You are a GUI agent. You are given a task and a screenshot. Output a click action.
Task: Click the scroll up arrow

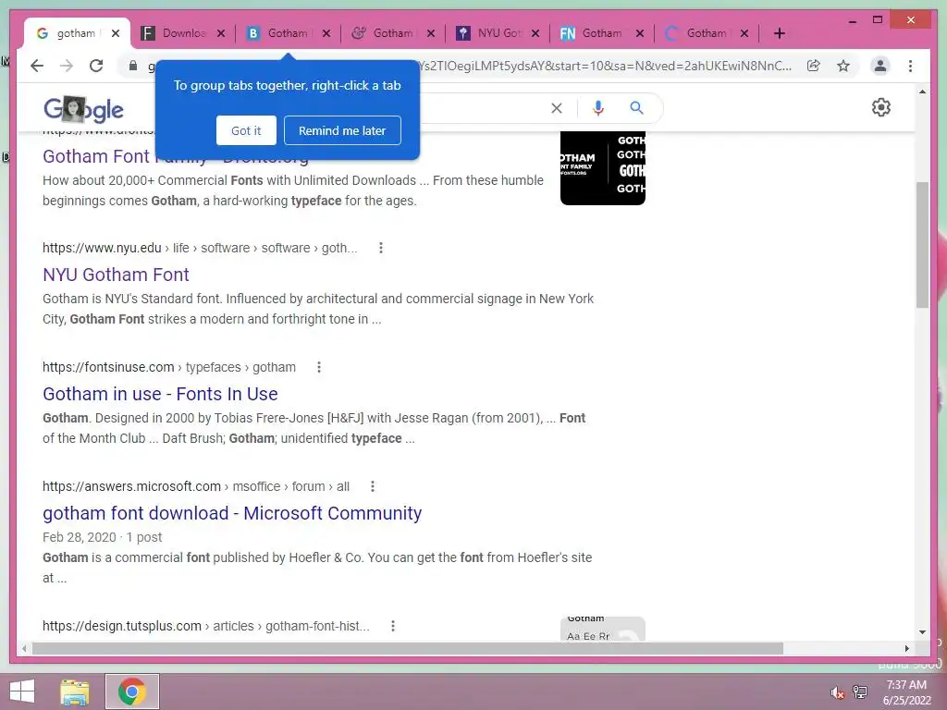(x=922, y=92)
